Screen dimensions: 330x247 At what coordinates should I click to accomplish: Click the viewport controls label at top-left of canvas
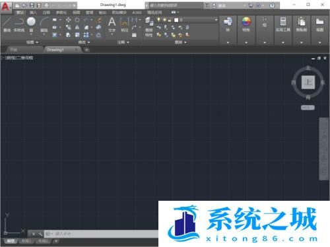click(18, 58)
